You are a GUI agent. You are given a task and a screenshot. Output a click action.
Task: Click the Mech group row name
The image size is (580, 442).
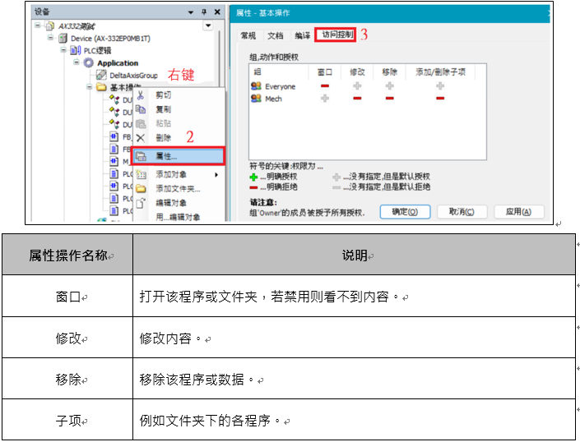273,99
